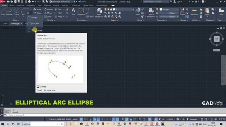Pick the Dimension tool
The width and height of the screenshot is (226, 127).
click(x=81, y=12)
